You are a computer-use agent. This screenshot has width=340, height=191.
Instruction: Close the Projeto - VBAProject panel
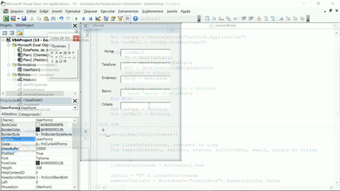[75, 25]
